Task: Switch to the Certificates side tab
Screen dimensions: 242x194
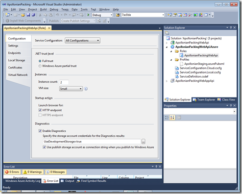Action: (x=15, y=67)
